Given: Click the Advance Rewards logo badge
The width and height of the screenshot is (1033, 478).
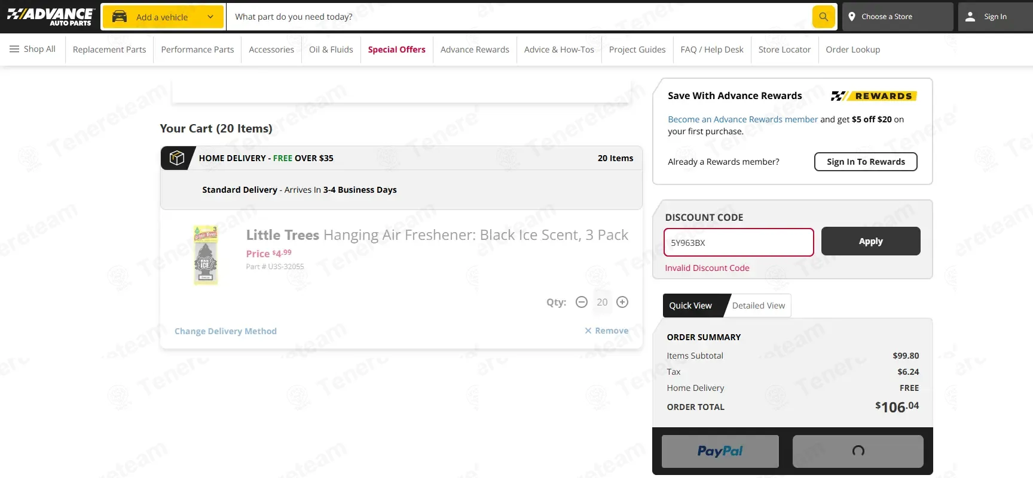Looking at the screenshot, I should pyautogui.click(x=874, y=95).
